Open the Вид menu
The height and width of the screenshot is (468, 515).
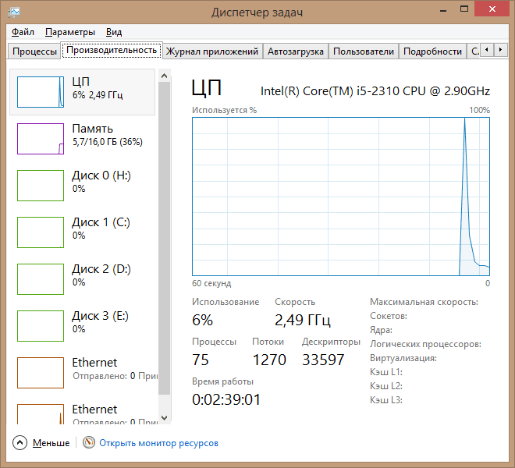(114, 32)
